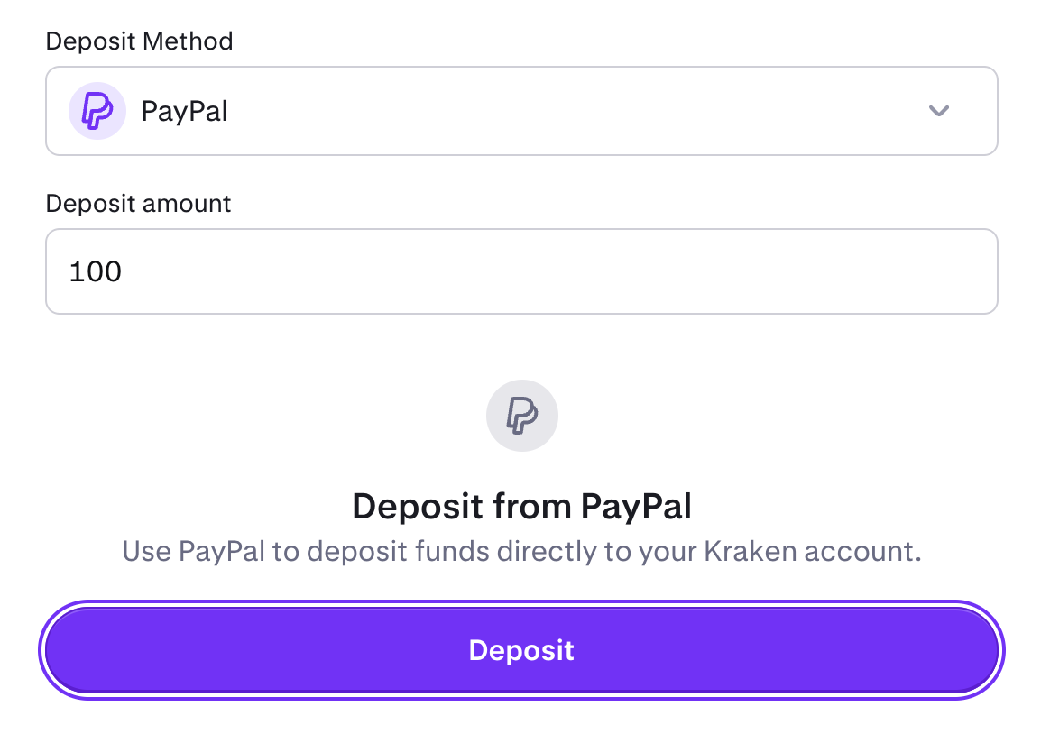Viewport: 1050px width, 743px height.
Task: Click the circular PayPal avatar next to the method name
Action: pos(97,111)
